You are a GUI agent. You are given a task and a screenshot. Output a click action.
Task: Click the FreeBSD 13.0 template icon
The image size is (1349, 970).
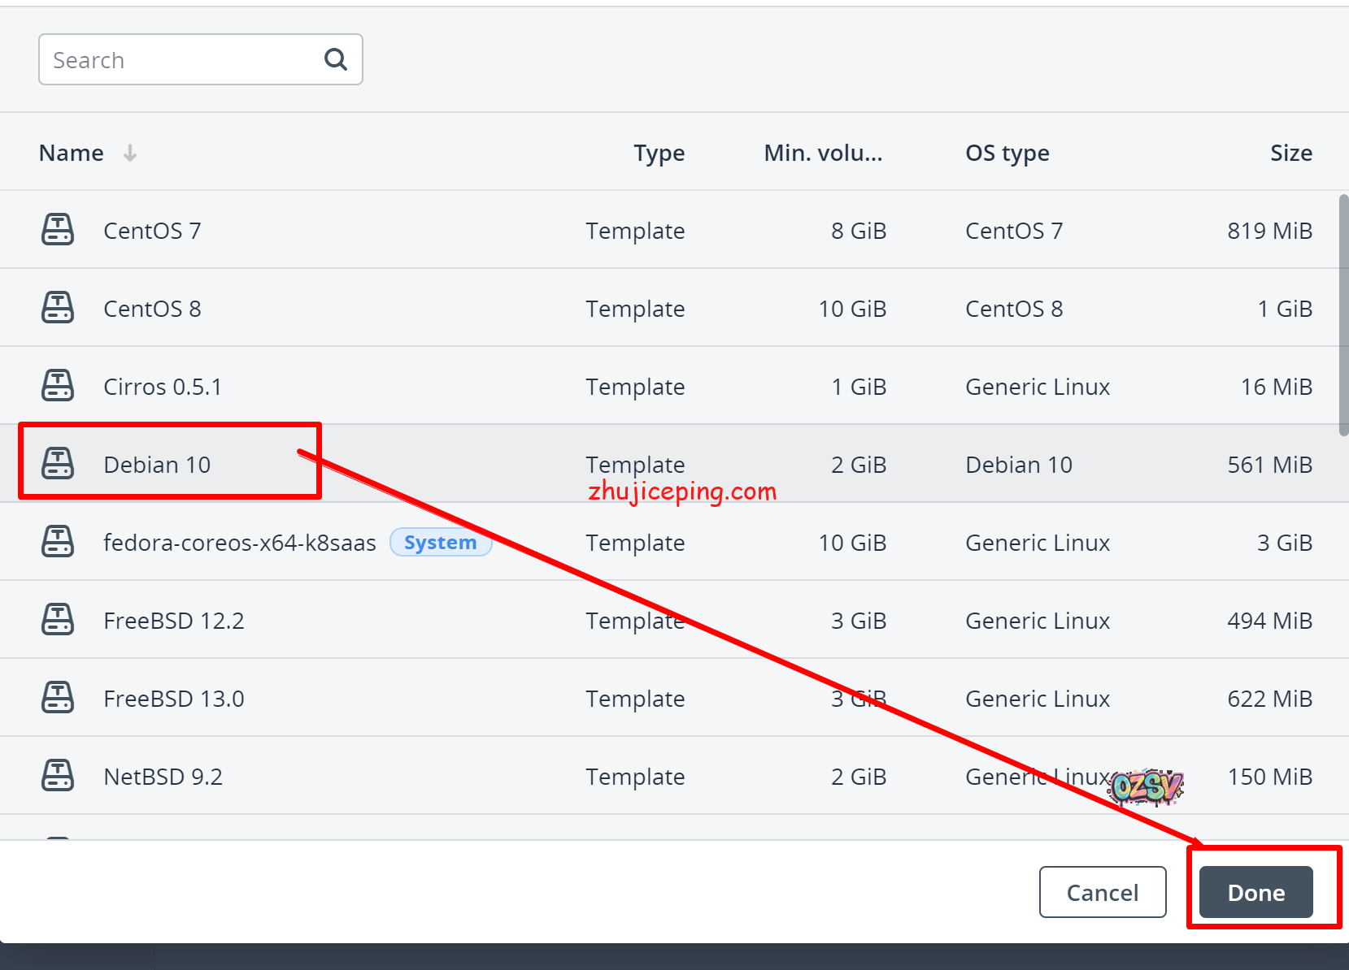[58, 698]
